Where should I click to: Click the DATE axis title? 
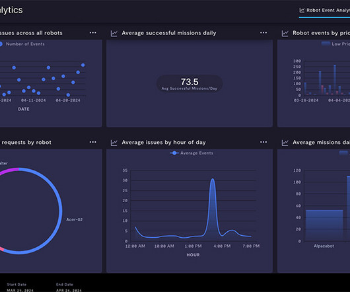click(x=24, y=109)
